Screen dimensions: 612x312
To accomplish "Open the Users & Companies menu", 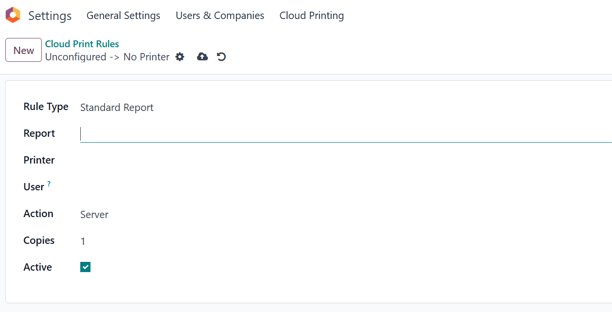I will point(220,16).
